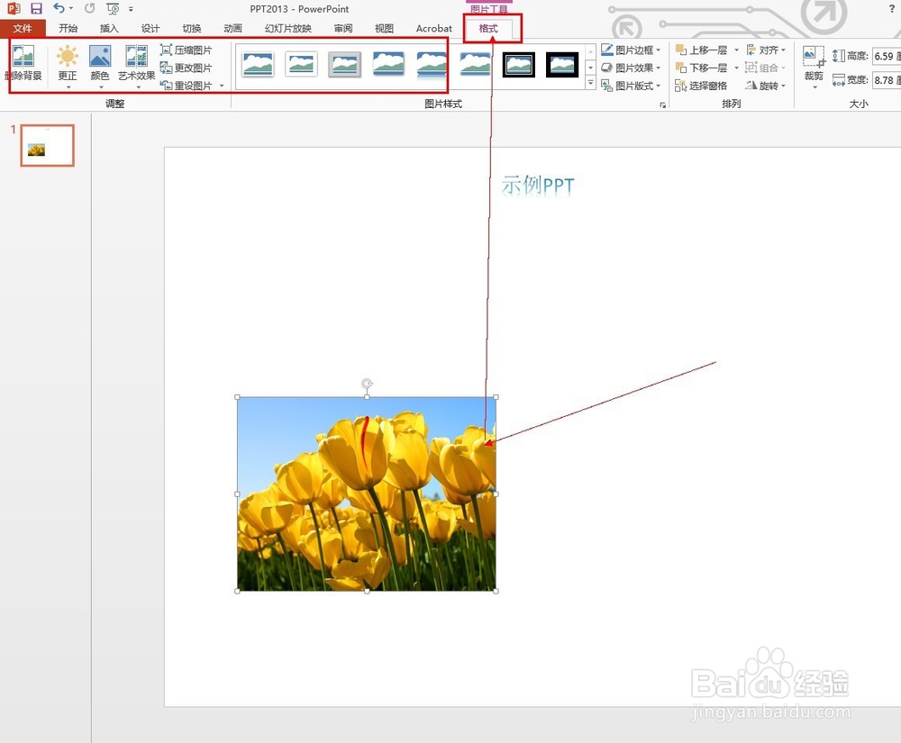The width and height of the screenshot is (901, 743).
Task: Apply the sixth picture style thumbnail
Action: 475,64
